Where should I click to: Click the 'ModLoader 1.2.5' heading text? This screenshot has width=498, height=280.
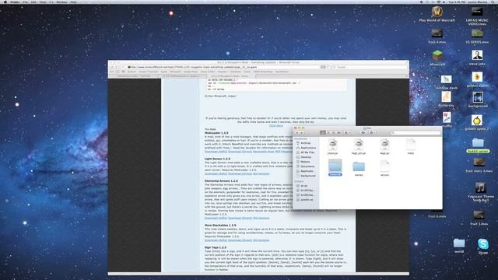coord(216,133)
